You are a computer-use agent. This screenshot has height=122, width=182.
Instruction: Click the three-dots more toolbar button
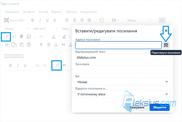[x=162, y=20]
